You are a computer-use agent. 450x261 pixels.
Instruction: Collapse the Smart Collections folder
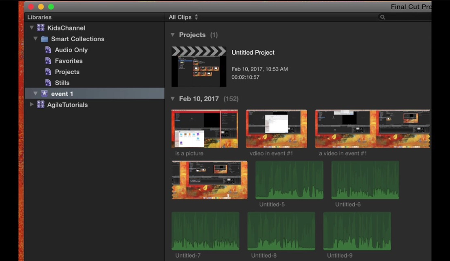36,39
